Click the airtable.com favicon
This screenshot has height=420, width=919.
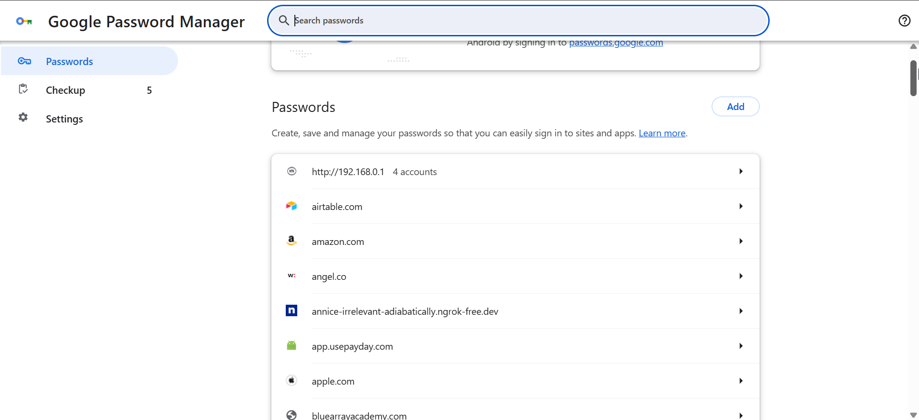(x=291, y=206)
